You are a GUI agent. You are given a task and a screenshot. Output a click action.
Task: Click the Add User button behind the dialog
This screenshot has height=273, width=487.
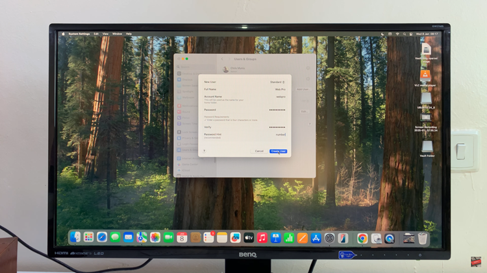click(303, 89)
